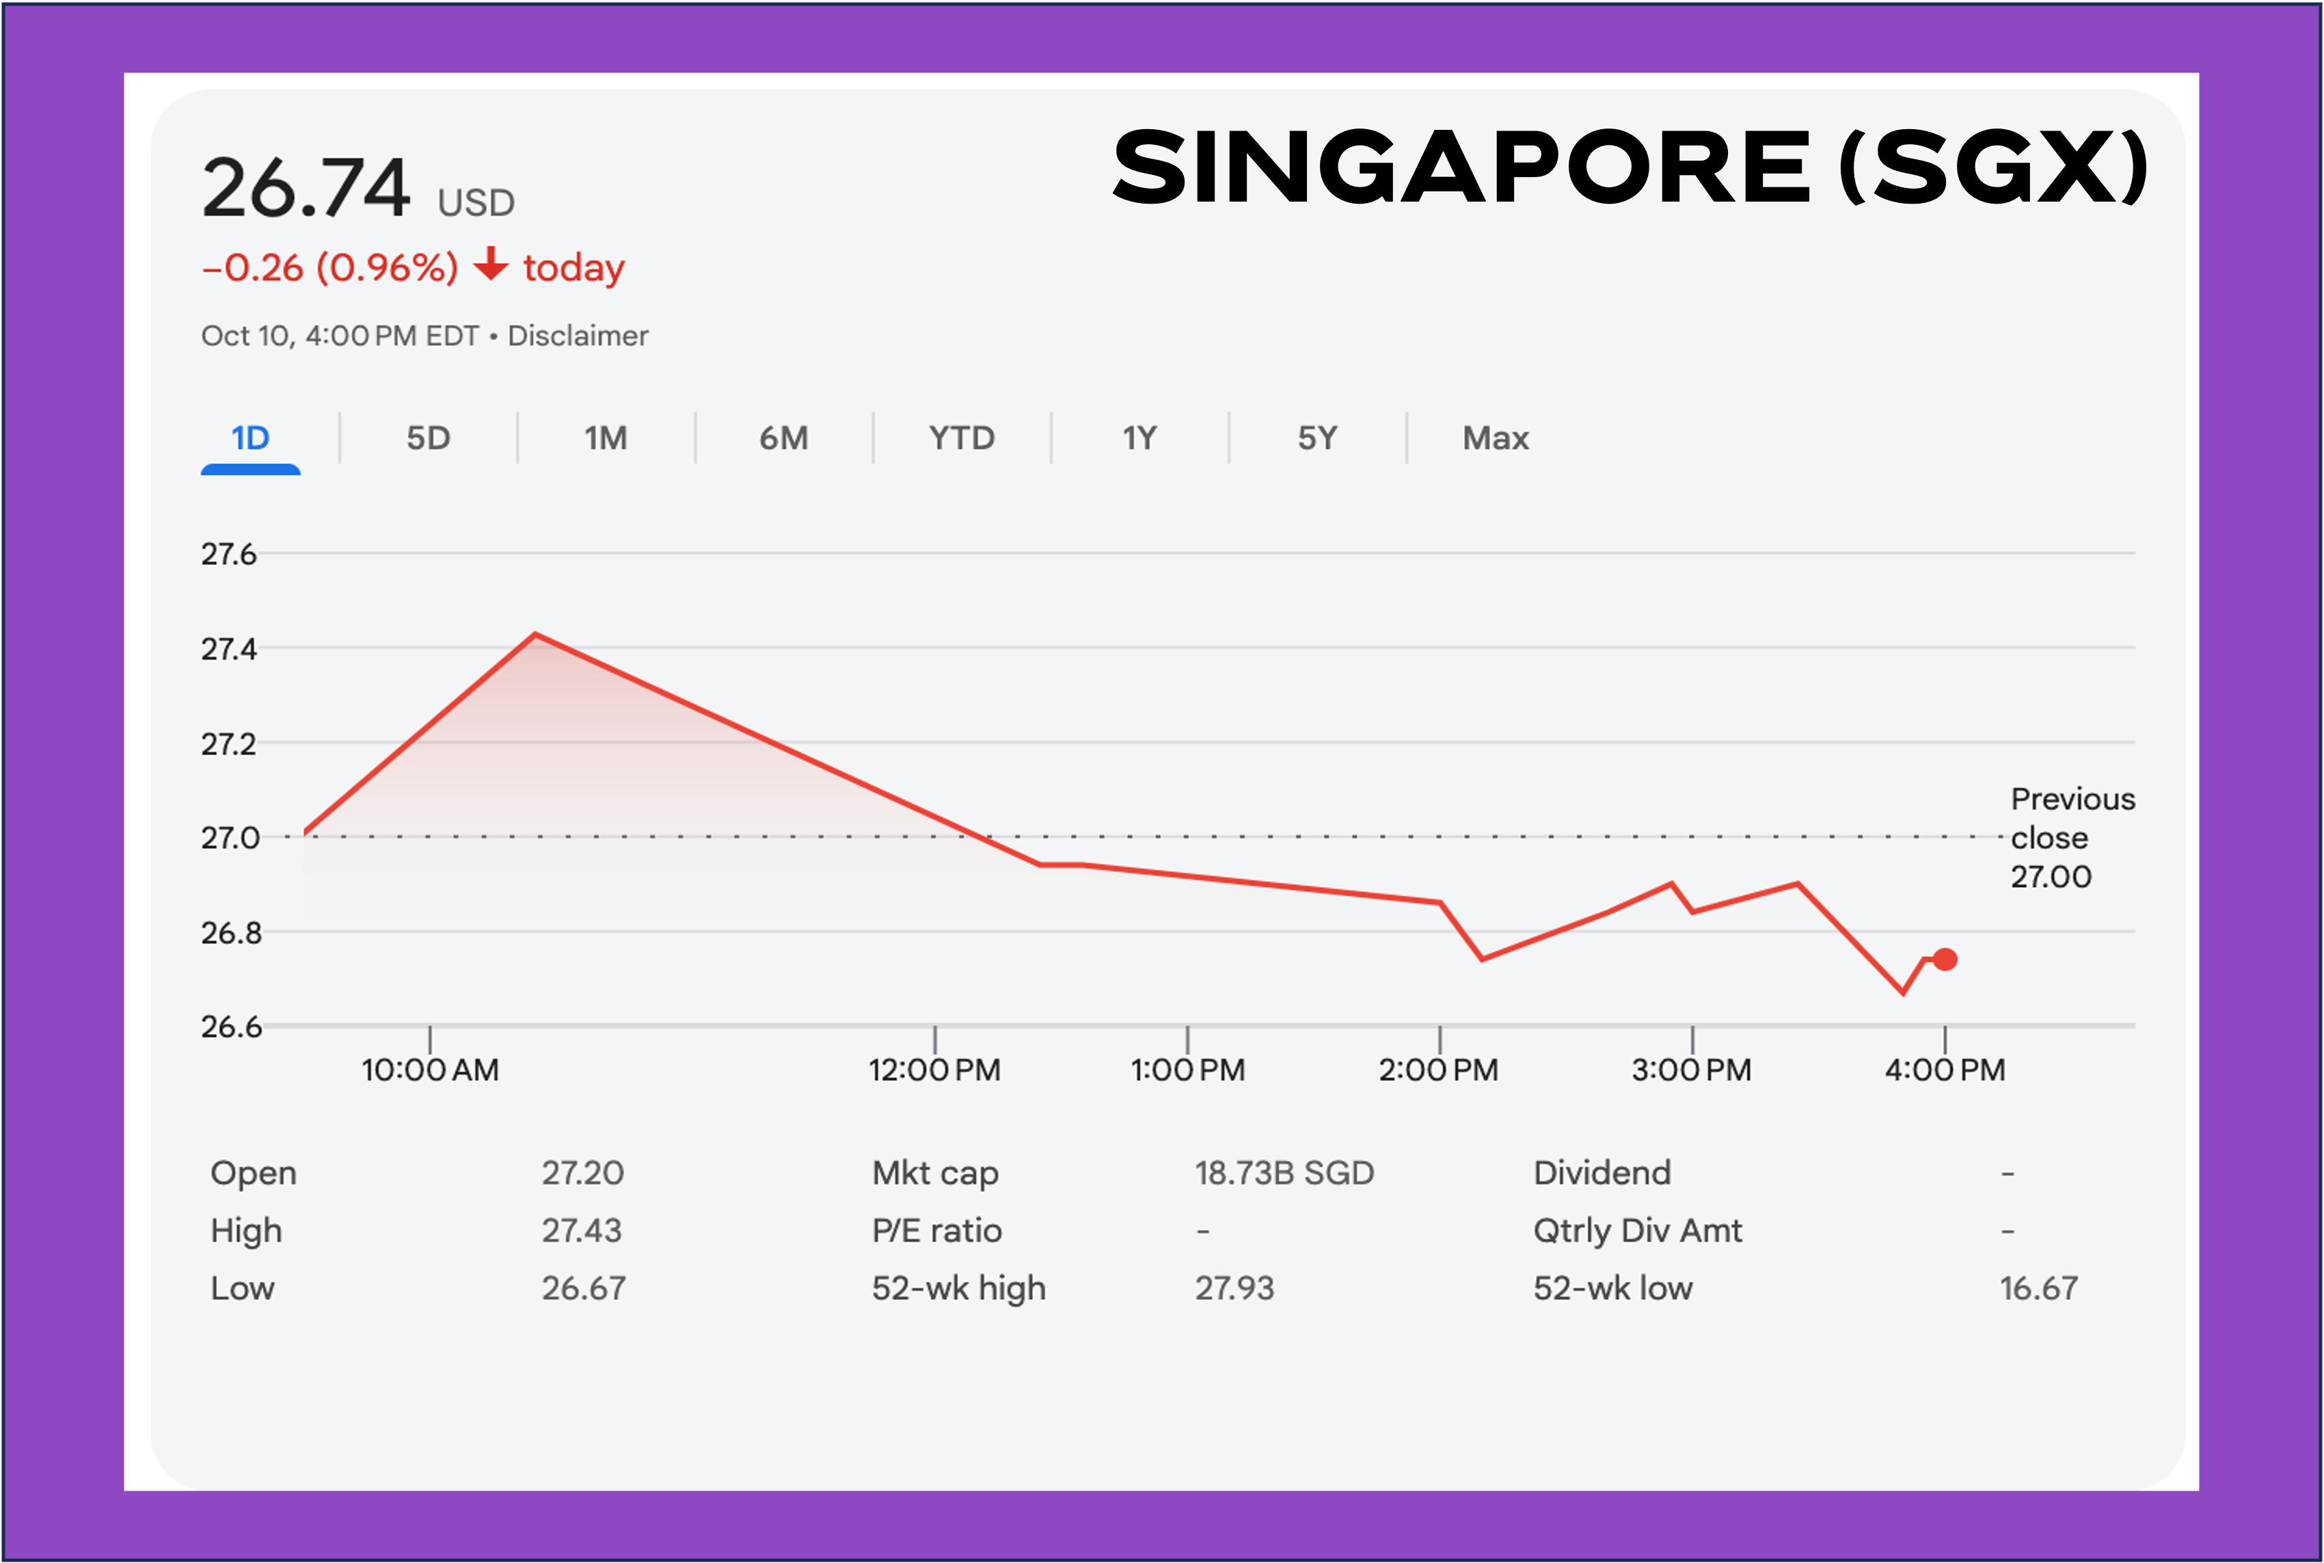Viewport: 2324px width, 1563px height.
Task: Click the Mkt cap value 18.73B SGD
Action: (x=1284, y=1173)
